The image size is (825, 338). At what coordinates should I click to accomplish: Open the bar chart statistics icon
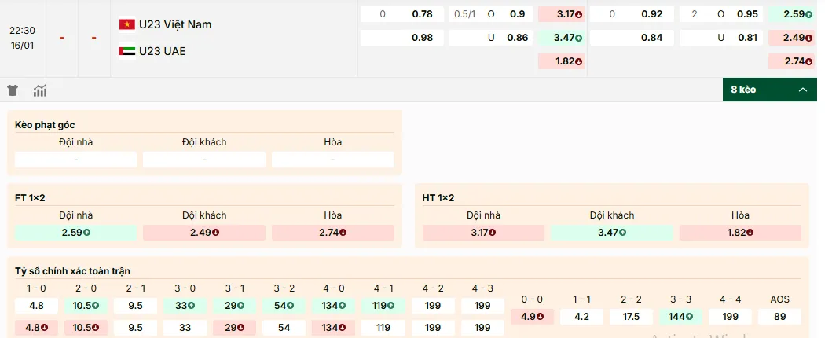(40, 90)
